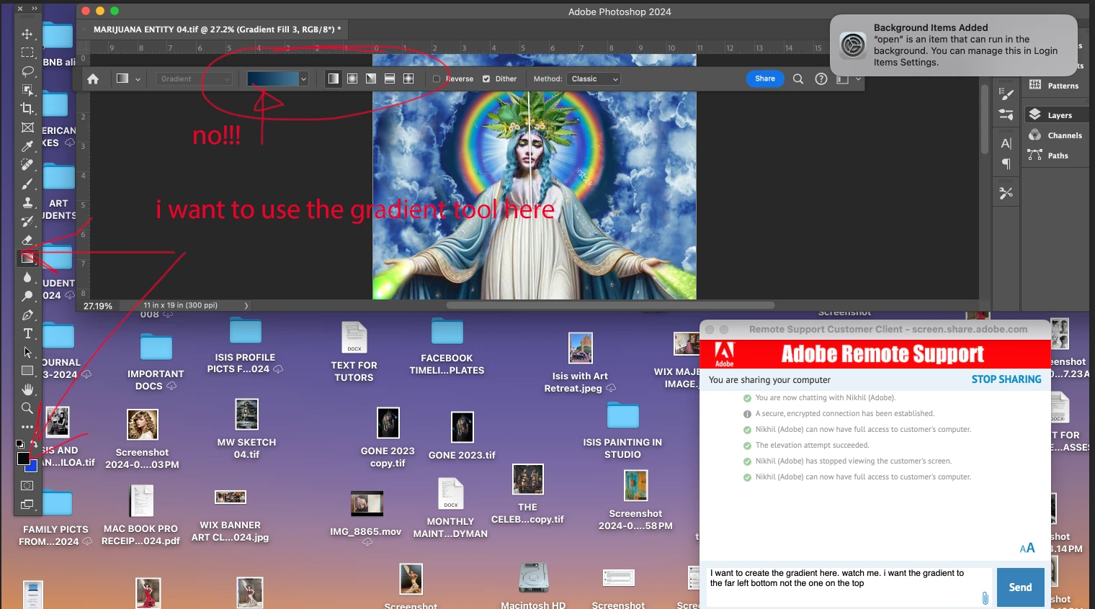Click Send in the Remote Support chat
This screenshot has height=609, width=1095.
pos(1020,587)
